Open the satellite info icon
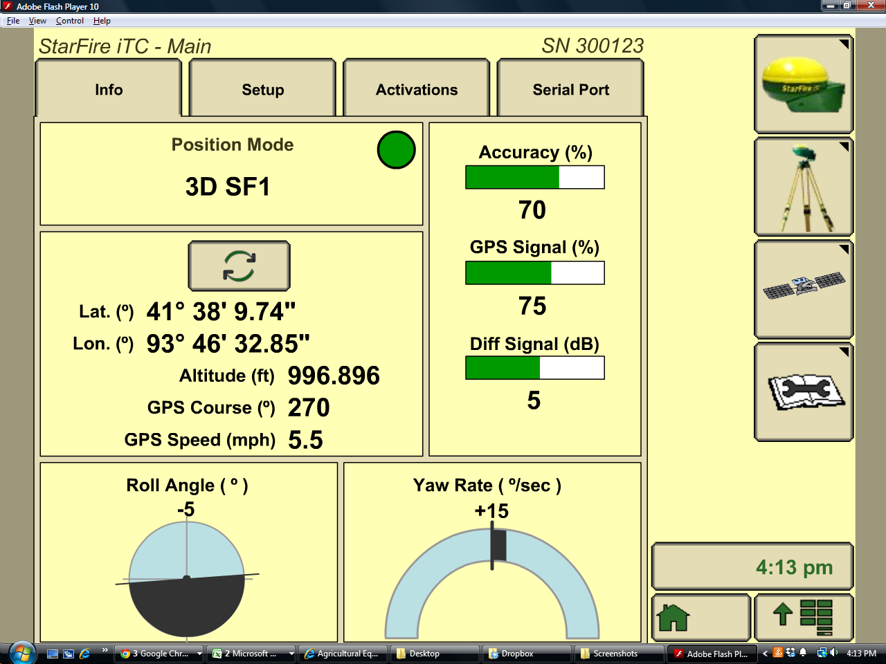This screenshot has width=886, height=664. coord(804,289)
